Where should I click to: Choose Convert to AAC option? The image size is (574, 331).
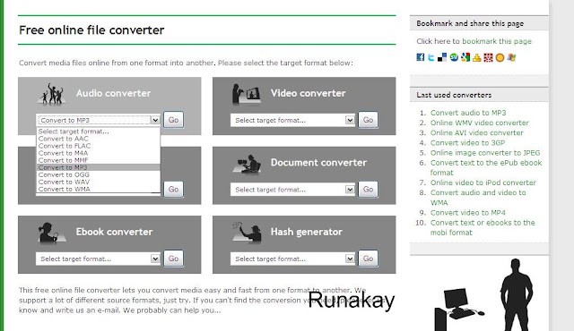tap(98, 139)
